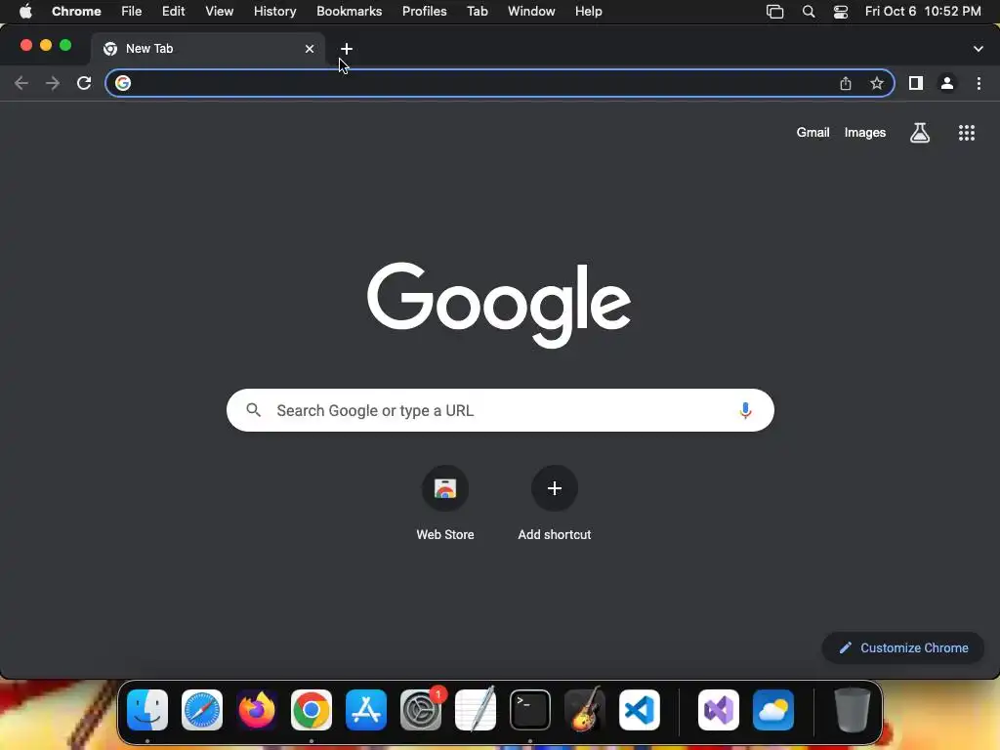
Task: Open the Apple menu
Action: point(25,11)
